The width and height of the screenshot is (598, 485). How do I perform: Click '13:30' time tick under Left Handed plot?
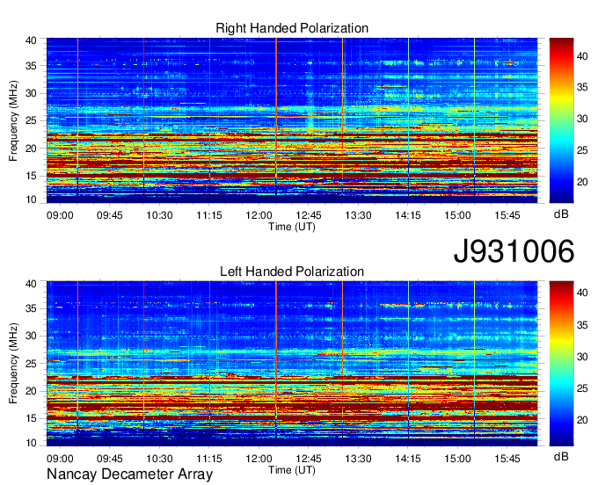(358, 459)
